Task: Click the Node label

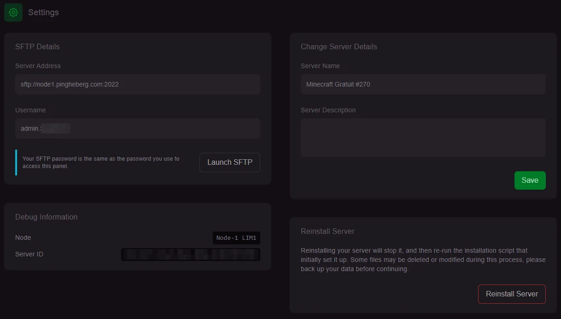Action: [23, 238]
